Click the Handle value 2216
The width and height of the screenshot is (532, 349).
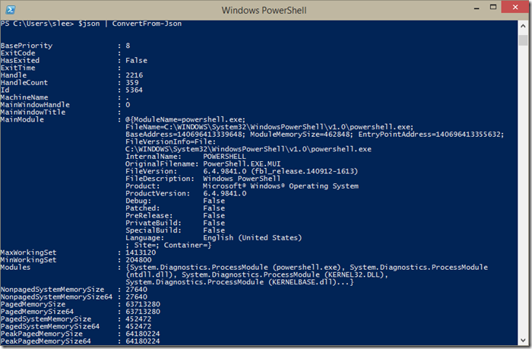[135, 75]
